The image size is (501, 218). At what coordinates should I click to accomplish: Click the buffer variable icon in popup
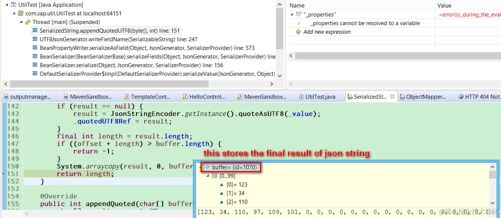pyautogui.click(x=208, y=167)
